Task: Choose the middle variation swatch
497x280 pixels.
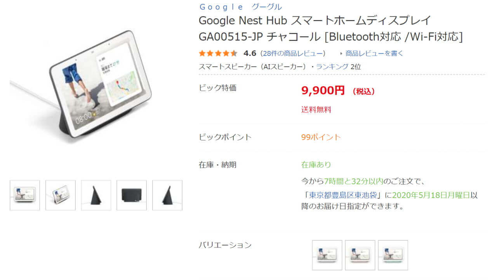Action: tap(360, 255)
